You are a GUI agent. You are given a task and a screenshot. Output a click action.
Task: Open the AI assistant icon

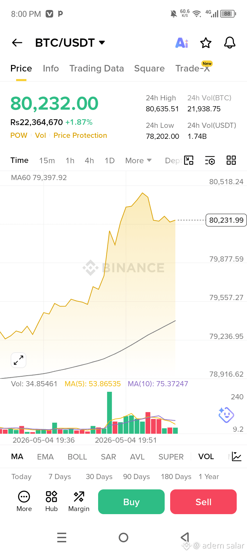click(182, 43)
